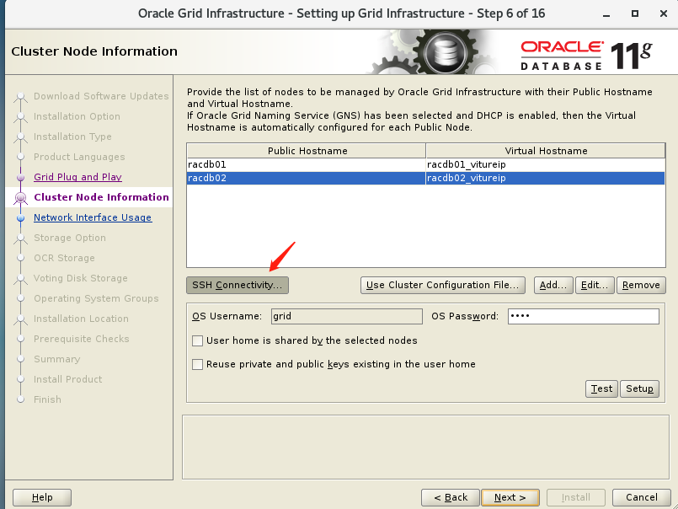Run SSH Setup
The height and width of the screenshot is (509, 678).
pos(639,388)
